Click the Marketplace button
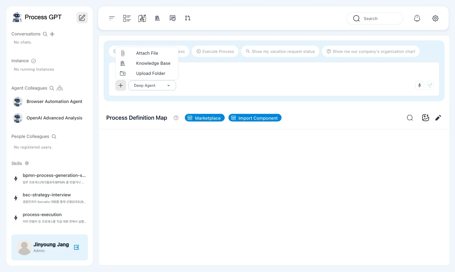Image resolution: width=455 pixels, height=272 pixels. [205, 118]
